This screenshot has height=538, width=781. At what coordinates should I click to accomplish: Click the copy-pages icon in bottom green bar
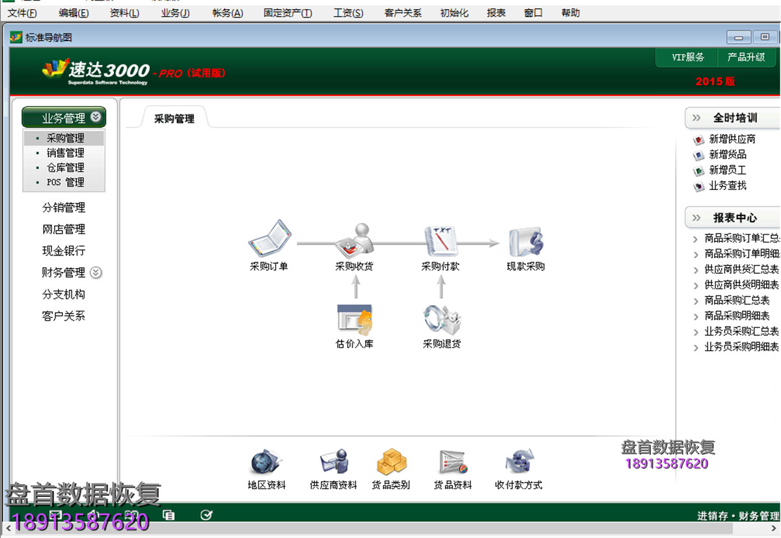pos(169,515)
